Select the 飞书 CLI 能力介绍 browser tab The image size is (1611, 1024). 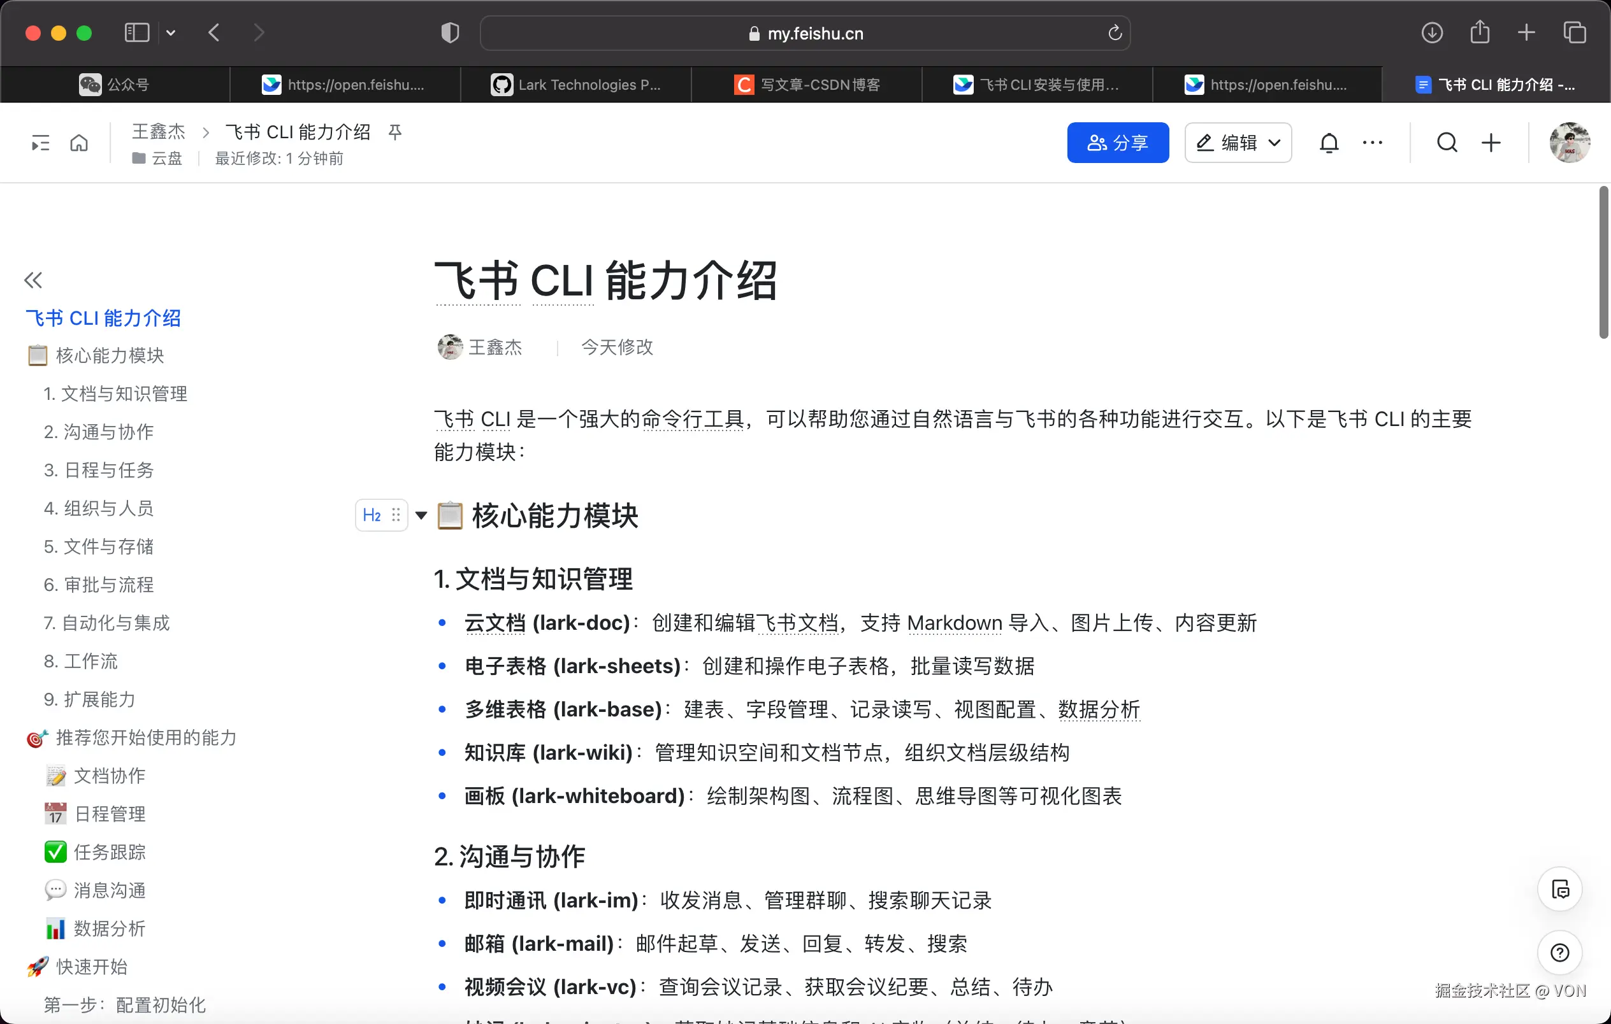1496,85
